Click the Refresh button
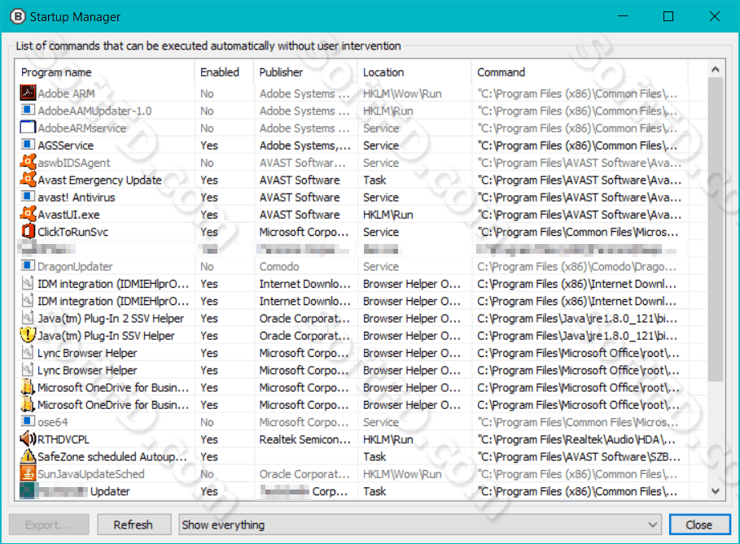This screenshot has width=740, height=544. pos(134,524)
